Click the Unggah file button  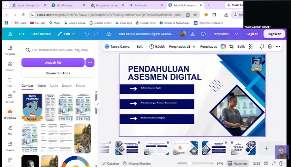point(53,63)
